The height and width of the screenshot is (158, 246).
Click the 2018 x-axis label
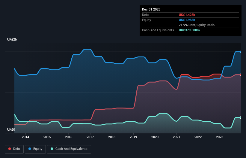coord(112,137)
